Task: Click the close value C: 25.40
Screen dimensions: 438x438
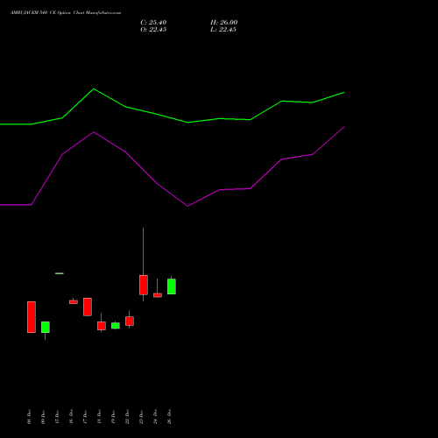Action: tap(153, 23)
